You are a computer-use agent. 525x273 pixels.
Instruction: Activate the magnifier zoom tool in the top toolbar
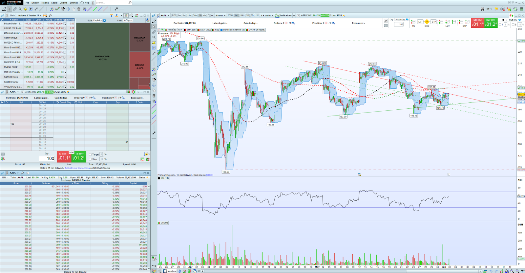click(20, 9)
